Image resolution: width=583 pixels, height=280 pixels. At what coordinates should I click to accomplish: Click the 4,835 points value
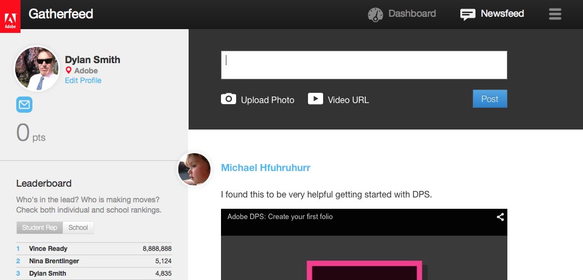click(163, 274)
